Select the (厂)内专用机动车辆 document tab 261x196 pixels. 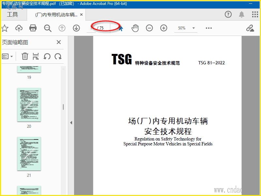click(x=56, y=15)
